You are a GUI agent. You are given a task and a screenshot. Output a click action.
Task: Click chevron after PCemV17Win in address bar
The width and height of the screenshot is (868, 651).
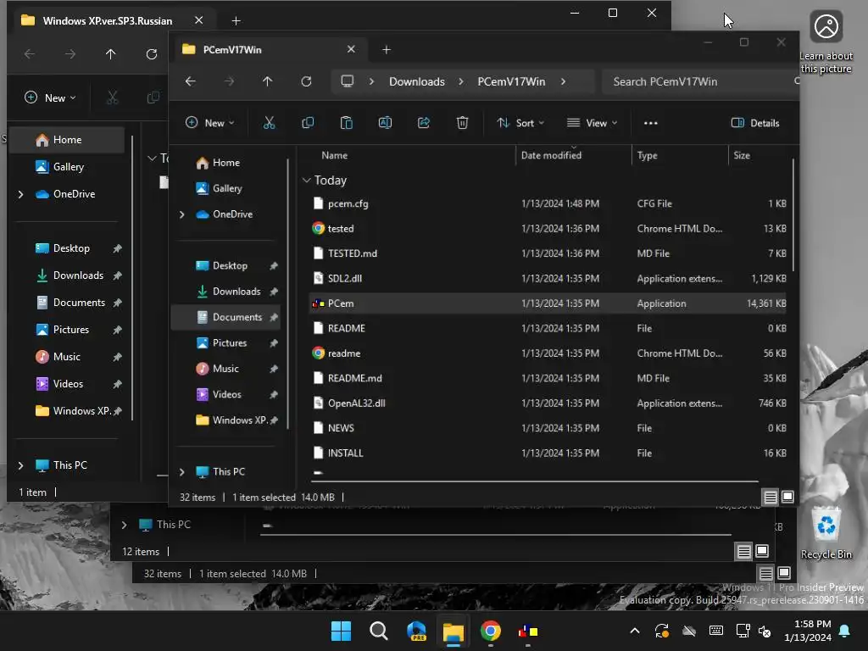point(563,81)
